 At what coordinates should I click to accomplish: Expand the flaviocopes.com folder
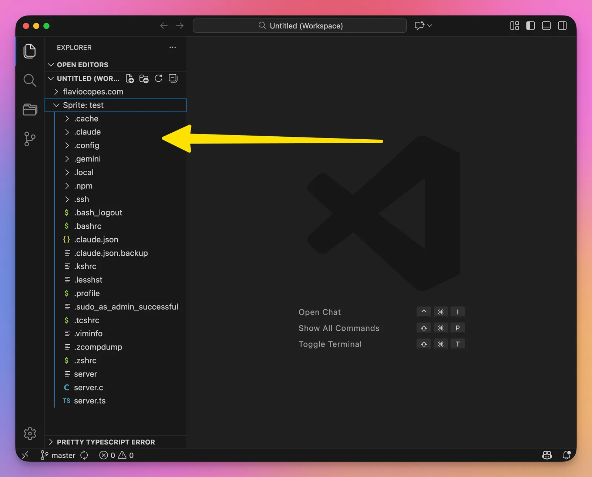pos(115,92)
